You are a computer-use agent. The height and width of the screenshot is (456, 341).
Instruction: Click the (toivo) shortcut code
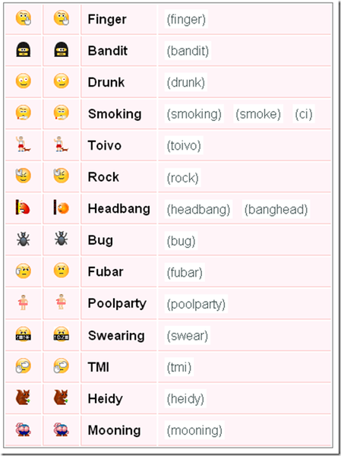(x=184, y=145)
